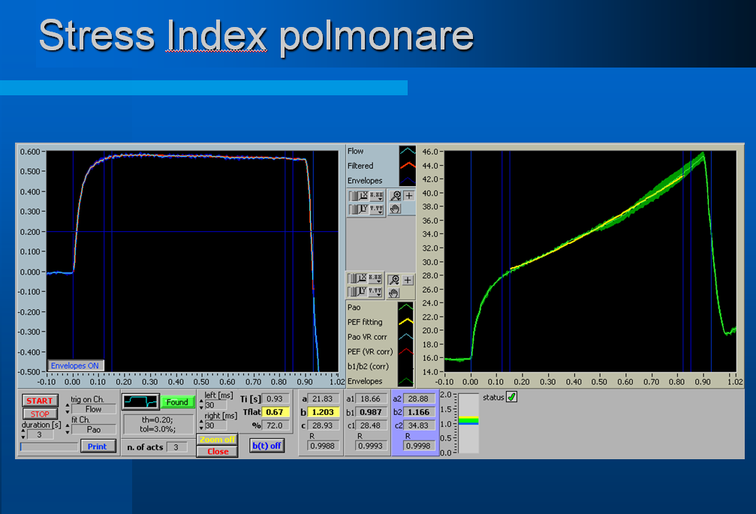
Task: Click the zoom tool on the pressure graph palette
Action: pyautogui.click(x=394, y=280)
